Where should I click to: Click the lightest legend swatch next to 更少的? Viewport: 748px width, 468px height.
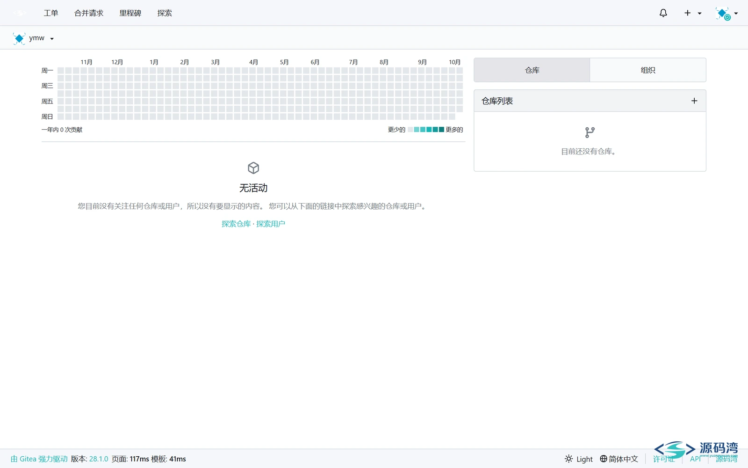click(x=410, y=130)
